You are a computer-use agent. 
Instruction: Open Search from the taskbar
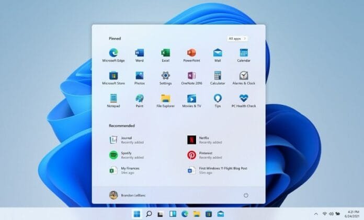coord(149,214)
